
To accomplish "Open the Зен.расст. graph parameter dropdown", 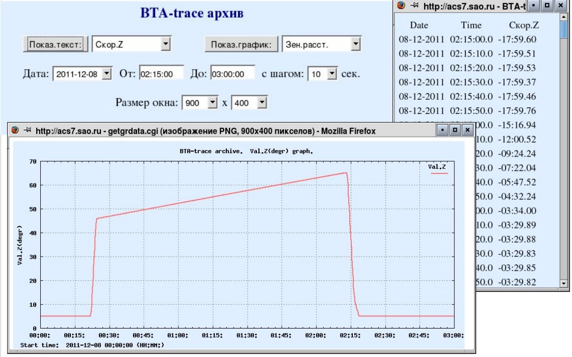I will tap(355, 44).
